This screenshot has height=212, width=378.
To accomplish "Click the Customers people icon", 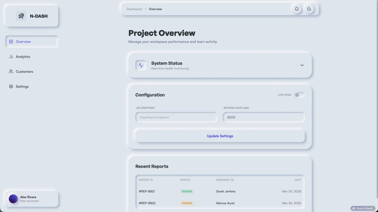I will tap(11, 72).
